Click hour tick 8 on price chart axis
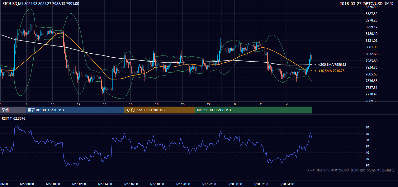Image resolution: width=398 pixels, height=187 pixels. click(27, 104)
